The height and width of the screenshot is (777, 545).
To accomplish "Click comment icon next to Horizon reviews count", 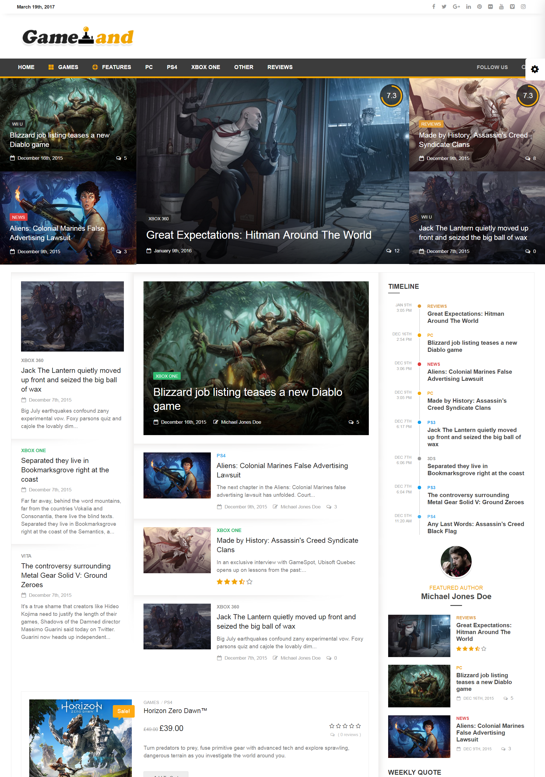I will click(x=332, y=734).
